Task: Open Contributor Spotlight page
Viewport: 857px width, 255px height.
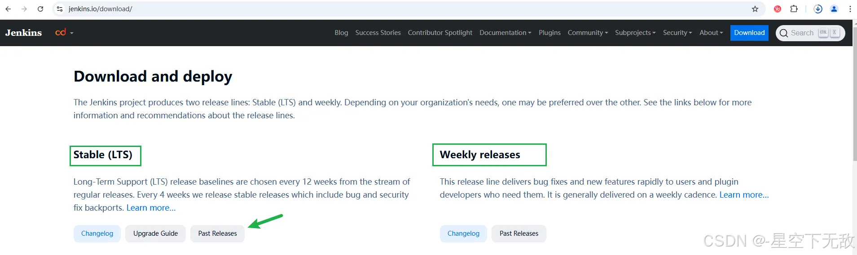Action: click(440, 33)
